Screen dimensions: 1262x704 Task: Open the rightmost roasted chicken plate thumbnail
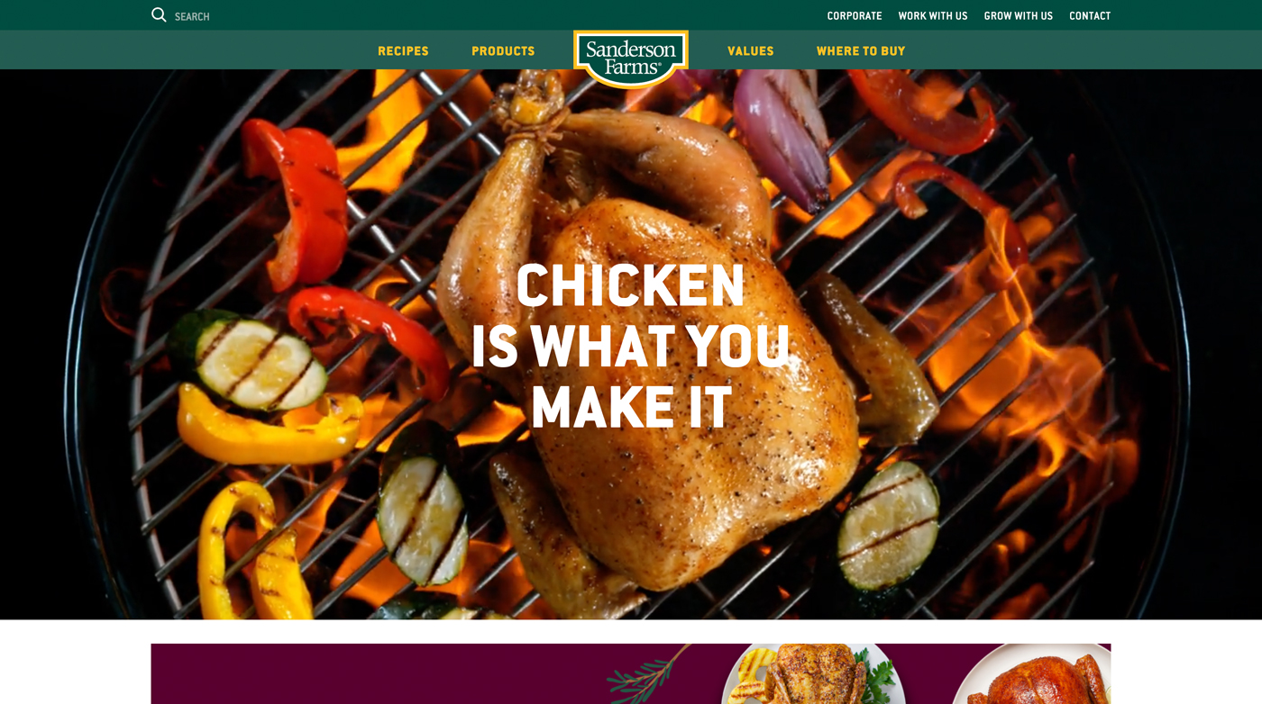coord(1032,673)
